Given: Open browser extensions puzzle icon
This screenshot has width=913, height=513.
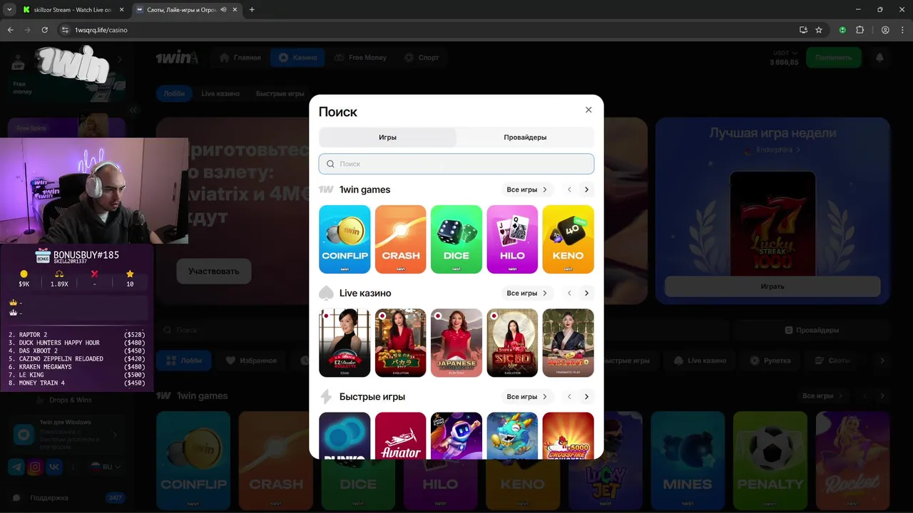Looking at the screenshot, I should tap(860, 30).
